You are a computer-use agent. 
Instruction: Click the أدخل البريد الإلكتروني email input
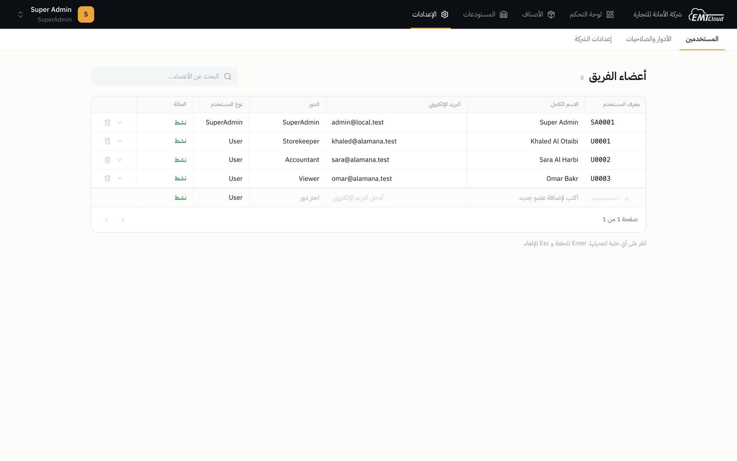click(x=396, y=198)
